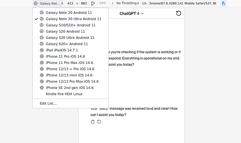Toggle touch simulation hand icon

[x=223, y=3]
